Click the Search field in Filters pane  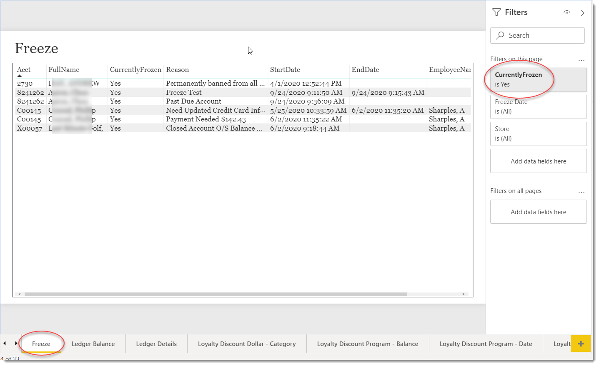click(537, 35)
